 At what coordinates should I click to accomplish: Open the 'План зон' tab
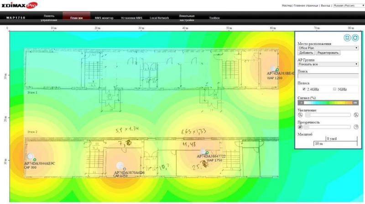pyautogui.click(x=76, y=18)
